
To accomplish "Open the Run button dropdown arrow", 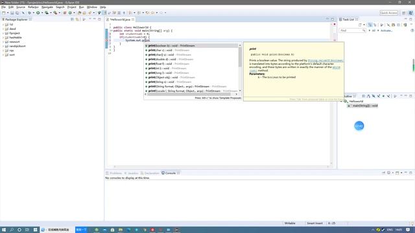I will [x=41, y=13].
